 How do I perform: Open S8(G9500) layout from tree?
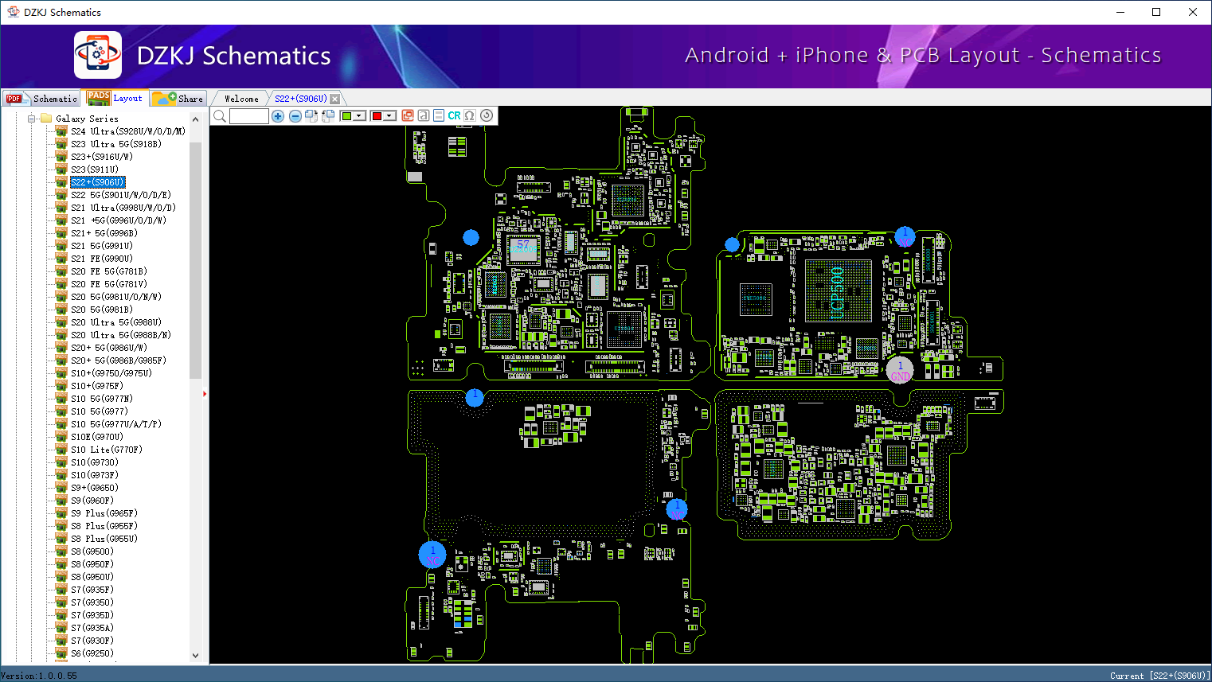pyautogui.click(x=92, y=551)
